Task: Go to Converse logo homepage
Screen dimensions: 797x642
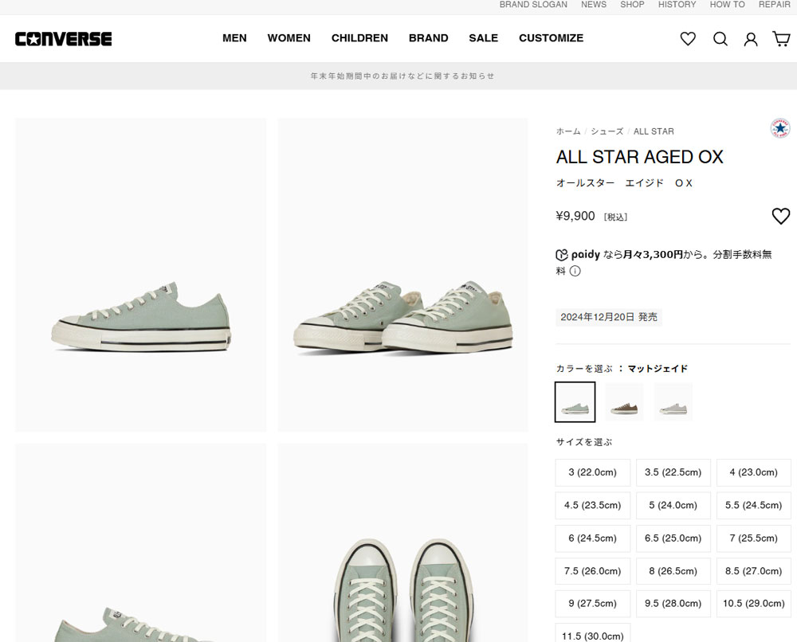Action: pos(64,39)
